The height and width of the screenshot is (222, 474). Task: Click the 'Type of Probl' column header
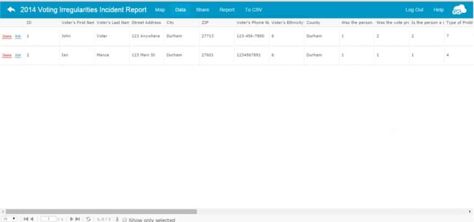(x=459, y=23)
